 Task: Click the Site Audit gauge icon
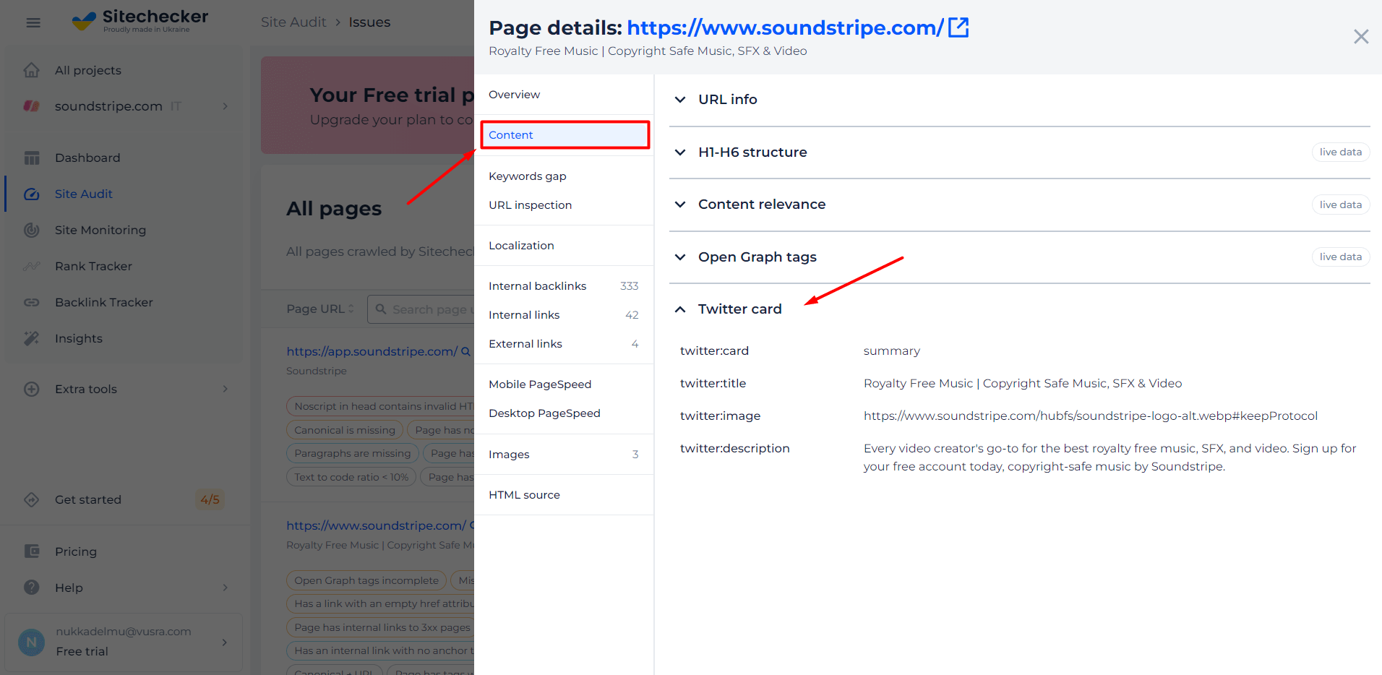pyautogui.click(x=32, y=194)
